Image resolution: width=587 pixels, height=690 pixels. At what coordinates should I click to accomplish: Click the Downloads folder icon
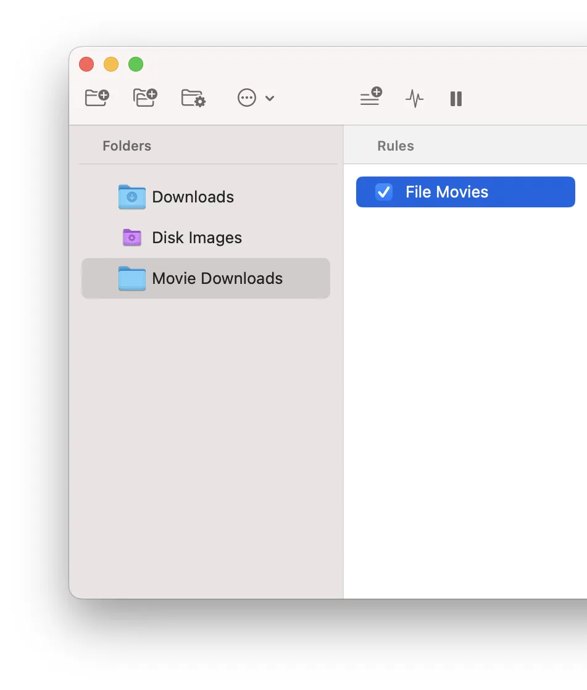click(x=132, y=197)
